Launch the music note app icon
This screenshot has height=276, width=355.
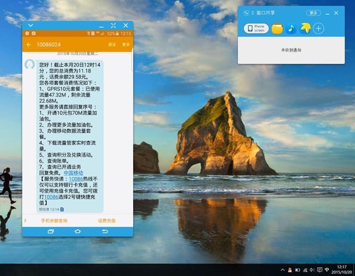(291, 28)
